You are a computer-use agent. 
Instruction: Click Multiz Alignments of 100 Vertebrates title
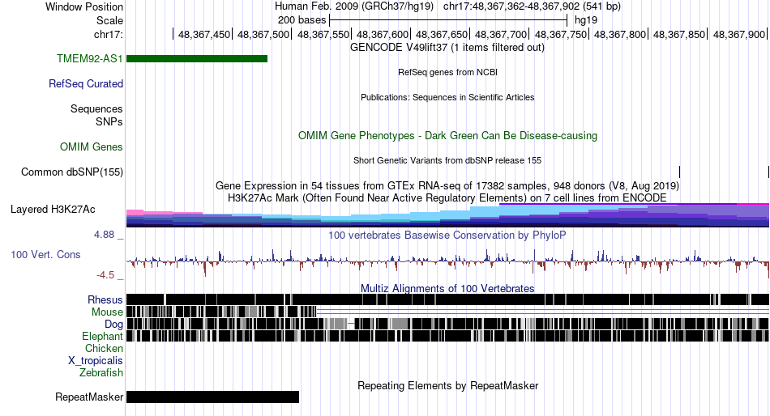pyautogui.click(x=447, y=288)
